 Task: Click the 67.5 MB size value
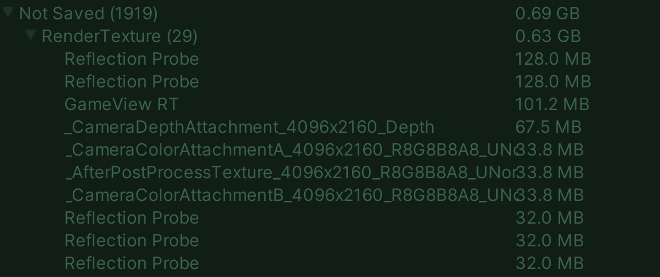coord(548,127)
